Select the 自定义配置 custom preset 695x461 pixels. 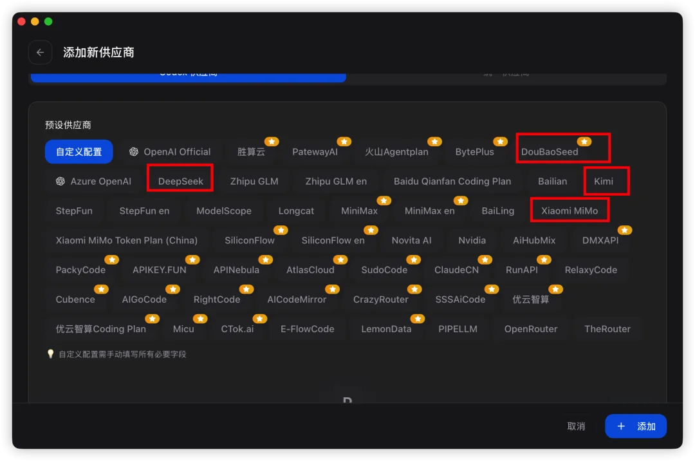pyautogui.click(x=79, y=151)
